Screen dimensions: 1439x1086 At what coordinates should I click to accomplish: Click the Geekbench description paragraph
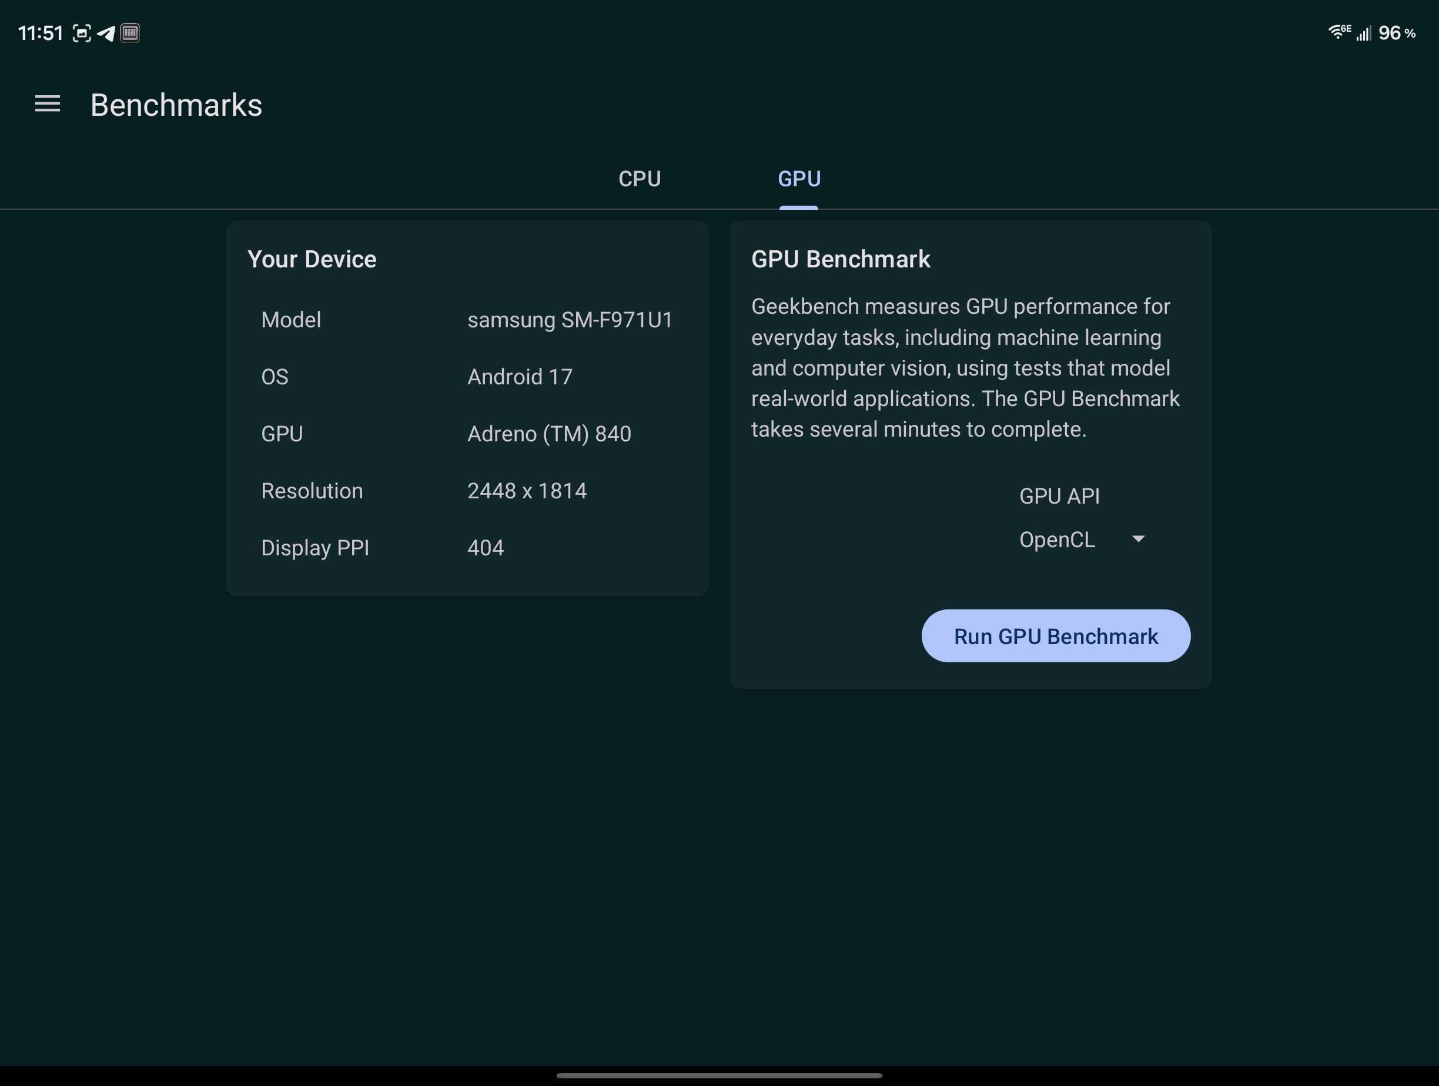click(x=965, y=367)
